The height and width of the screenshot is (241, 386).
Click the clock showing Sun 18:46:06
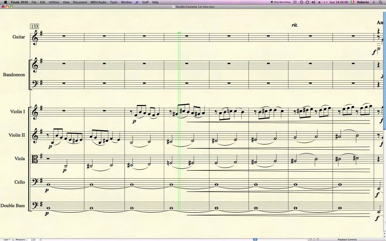click(339, 2)
